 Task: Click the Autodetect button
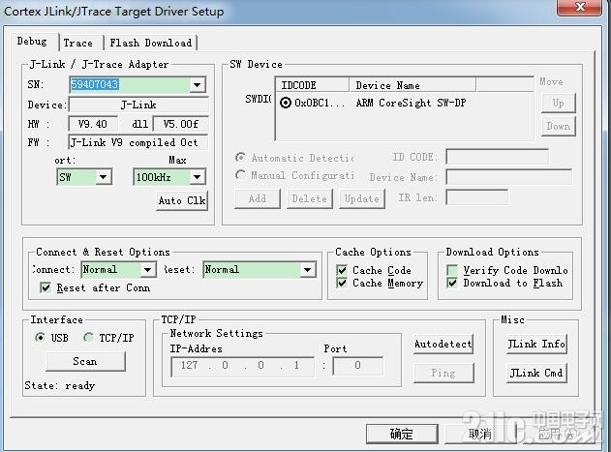point(443,344)
